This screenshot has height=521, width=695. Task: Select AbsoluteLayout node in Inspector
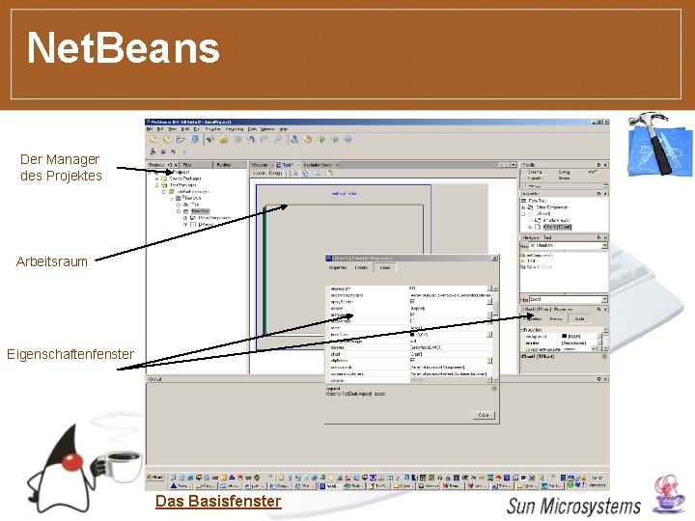[x=556, y=220]
